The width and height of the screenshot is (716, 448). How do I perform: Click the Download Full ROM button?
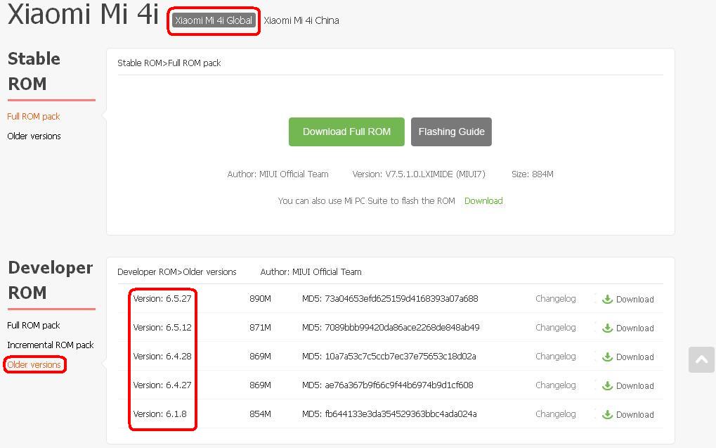point(346,132)
